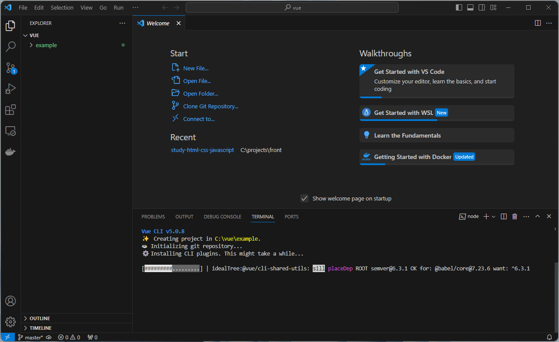
Task: Collapse the VUE folder section
Action: point(76,35)
